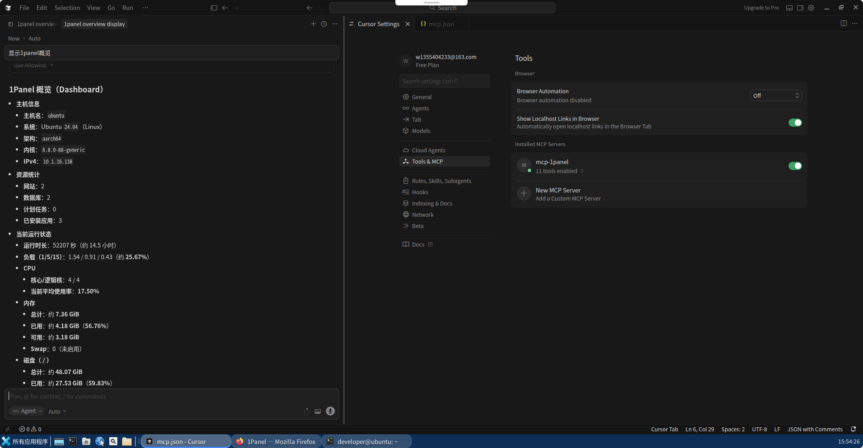The height and width of the screenshot is (448, 863).
Task: Open editor more actions ellipsis
Action: pyautogui.click(x=854, y=23)
